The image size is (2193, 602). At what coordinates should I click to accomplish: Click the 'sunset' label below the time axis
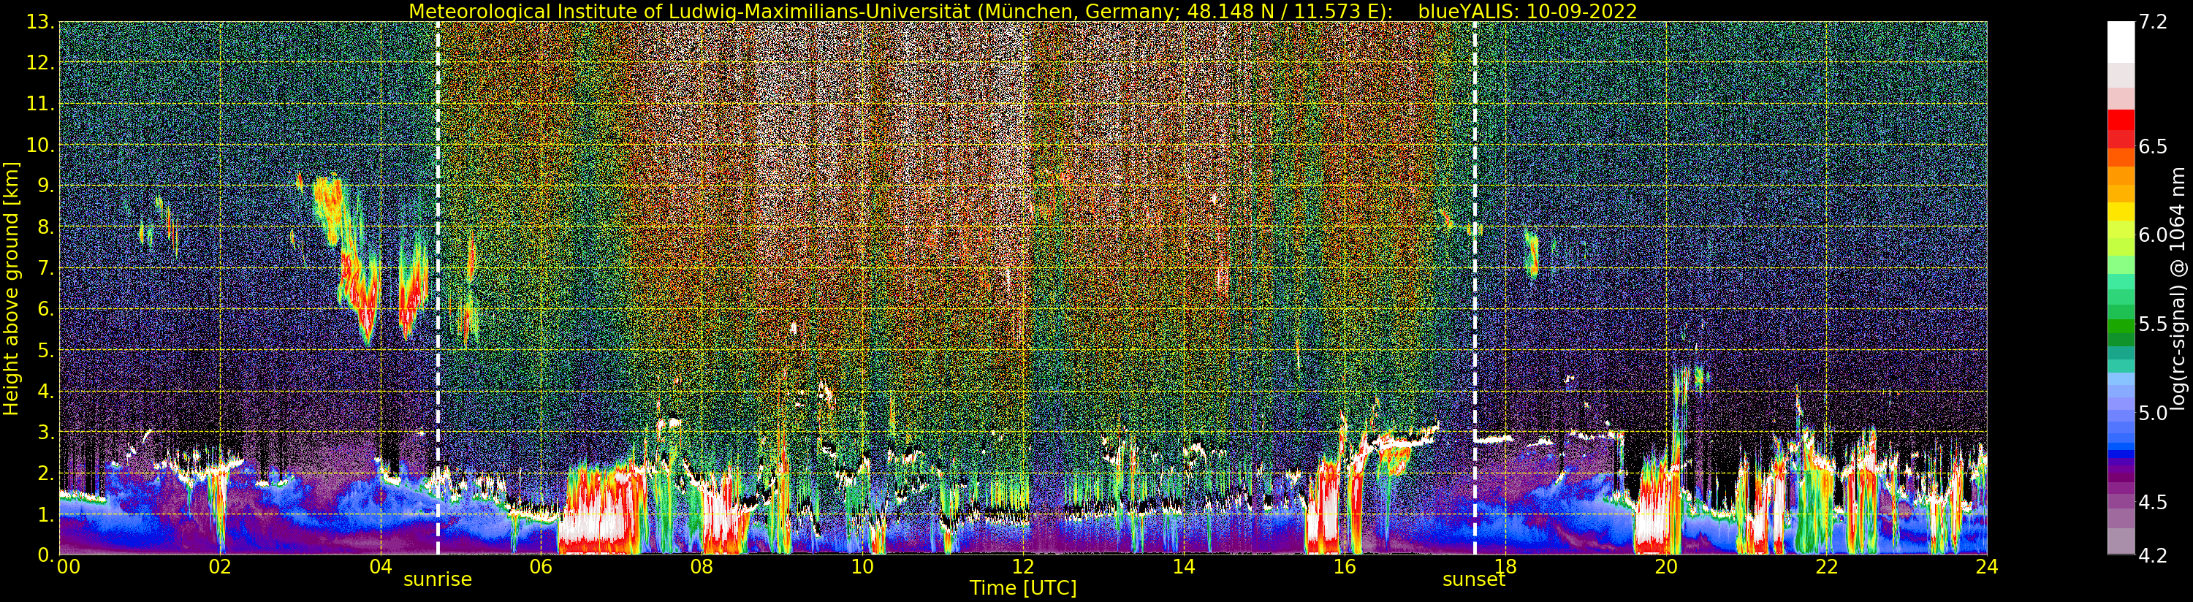(x=1474, y=579)
